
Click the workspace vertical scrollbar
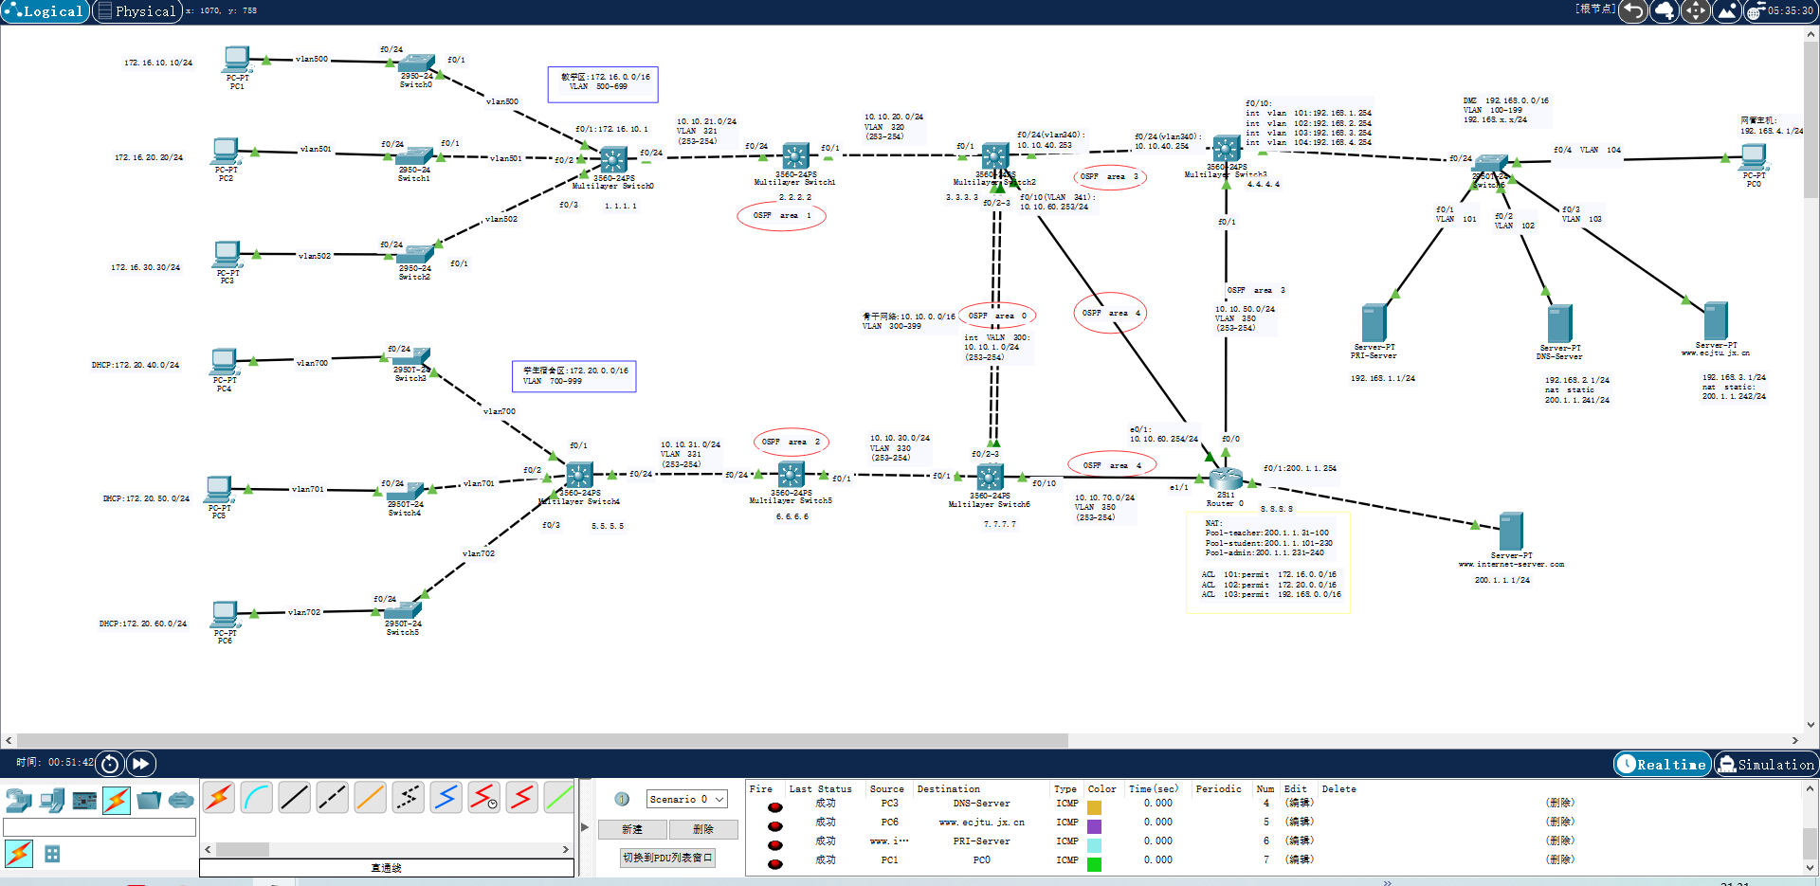pyautogui.click(x=1811, y=120)
